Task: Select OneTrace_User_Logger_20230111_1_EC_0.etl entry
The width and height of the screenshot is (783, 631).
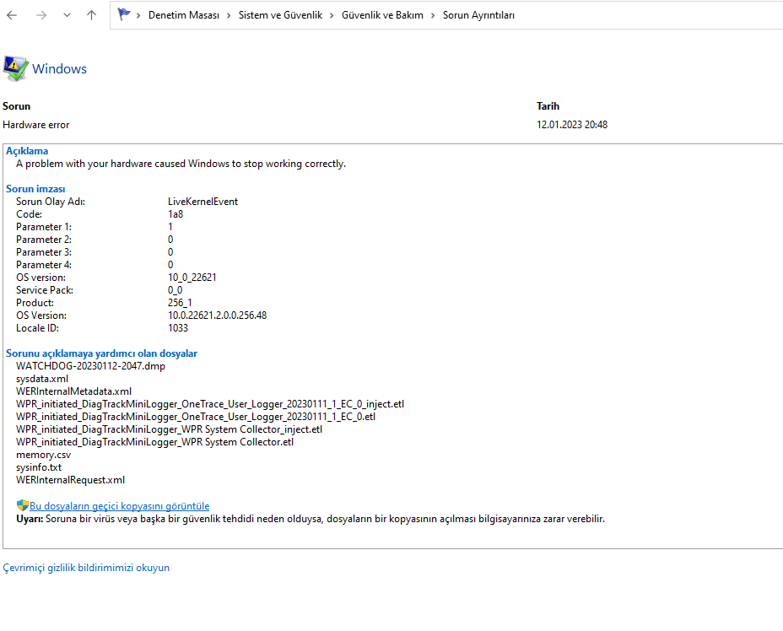Action: pos(195,417)
